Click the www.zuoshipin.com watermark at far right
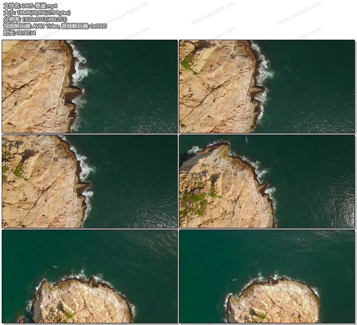Viewport: 357px width, 325px height. point(299,14)
